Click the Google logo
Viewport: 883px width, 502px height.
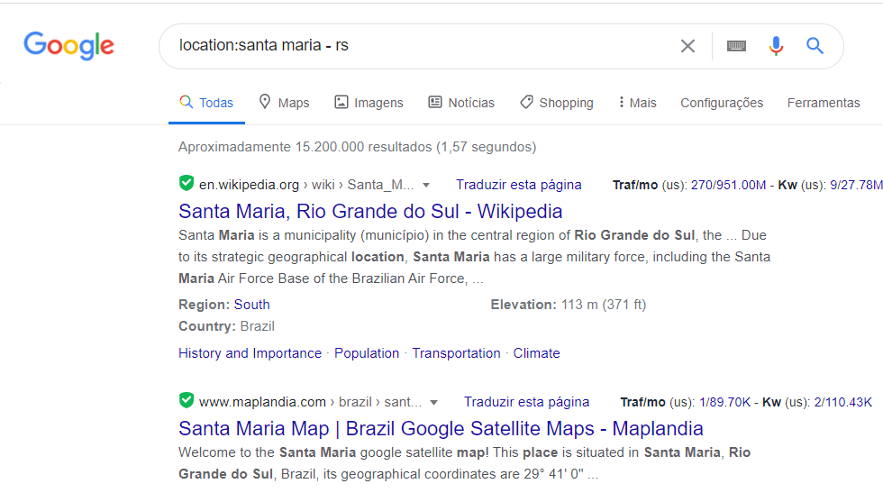tap(68, 46)
